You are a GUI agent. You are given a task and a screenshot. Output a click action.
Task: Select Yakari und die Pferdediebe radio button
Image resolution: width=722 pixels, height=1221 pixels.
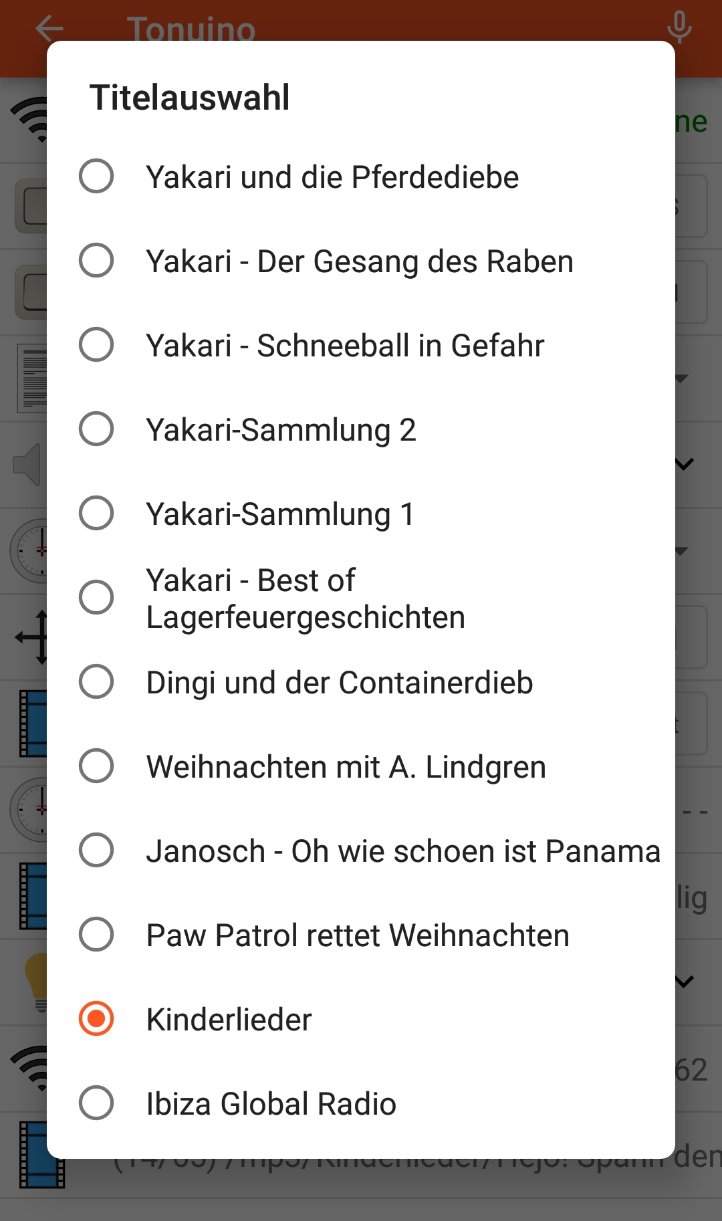(96, 177)
